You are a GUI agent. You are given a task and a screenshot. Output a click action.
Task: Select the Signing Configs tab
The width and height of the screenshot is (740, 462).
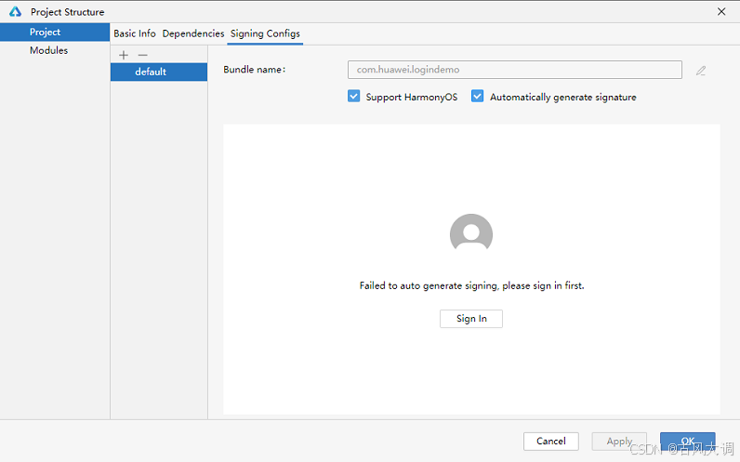click(x=265, y=33)
